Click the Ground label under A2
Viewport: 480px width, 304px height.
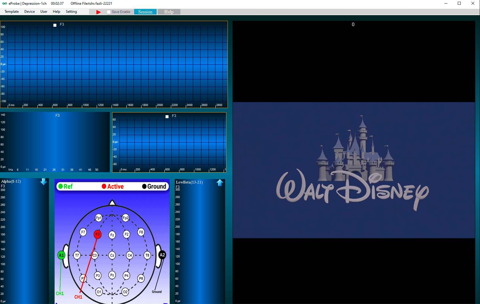(157, 292)
